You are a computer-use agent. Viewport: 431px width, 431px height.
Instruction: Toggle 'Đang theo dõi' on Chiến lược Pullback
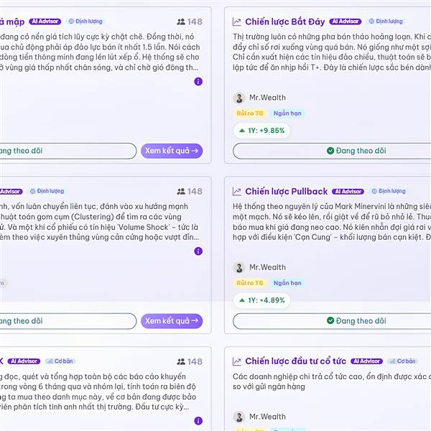pos(356,321)
